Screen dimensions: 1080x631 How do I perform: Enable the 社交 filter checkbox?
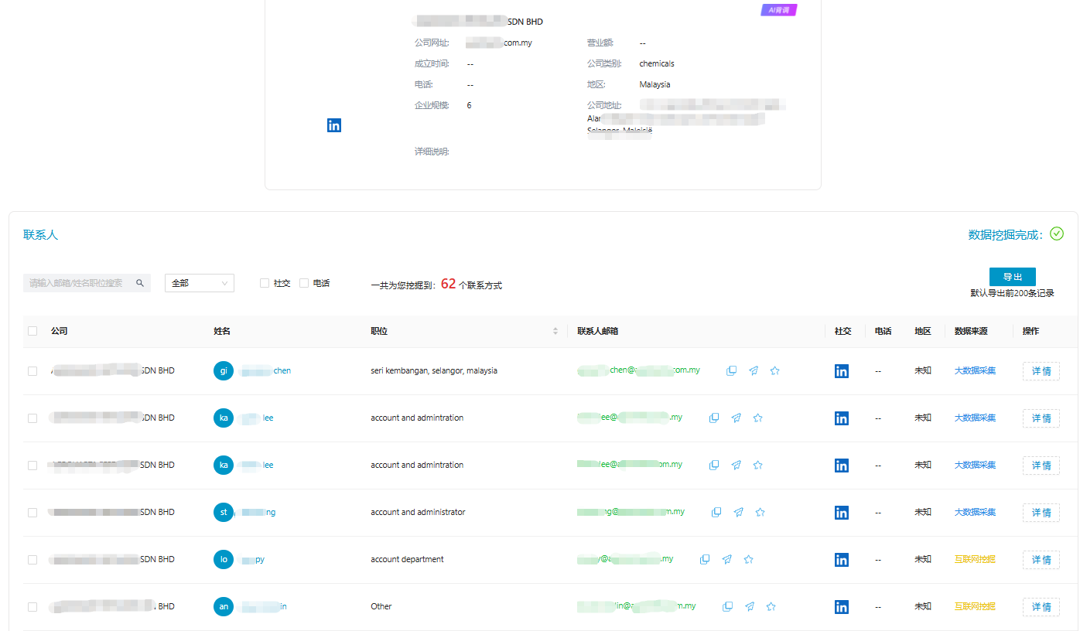265,284
